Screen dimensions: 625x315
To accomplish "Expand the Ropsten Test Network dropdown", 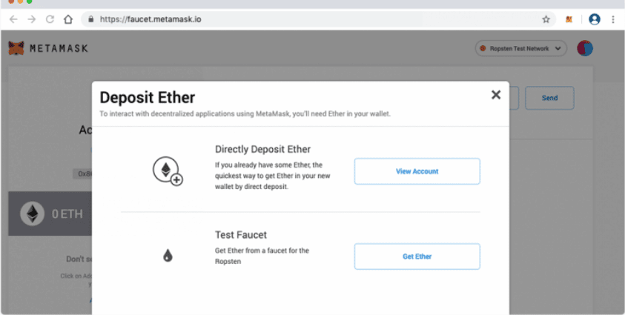I will point(521,49).
